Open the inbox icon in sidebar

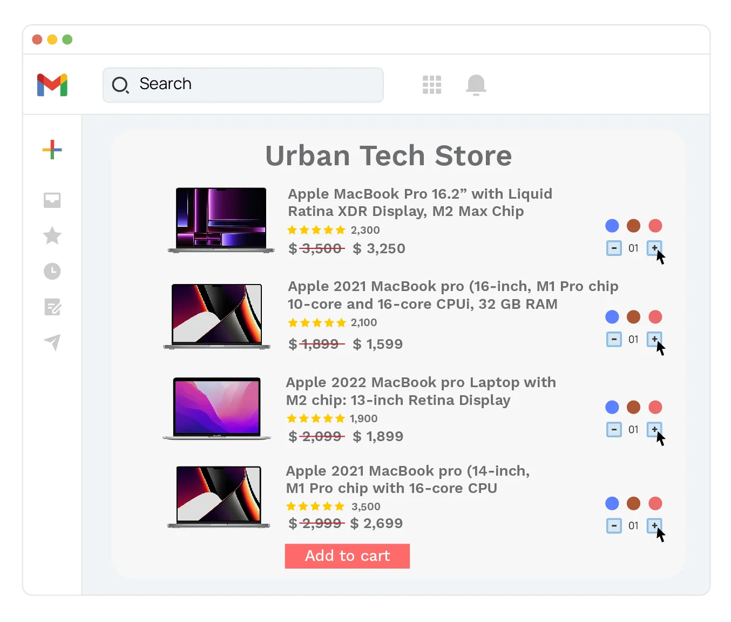click(52, 200)
